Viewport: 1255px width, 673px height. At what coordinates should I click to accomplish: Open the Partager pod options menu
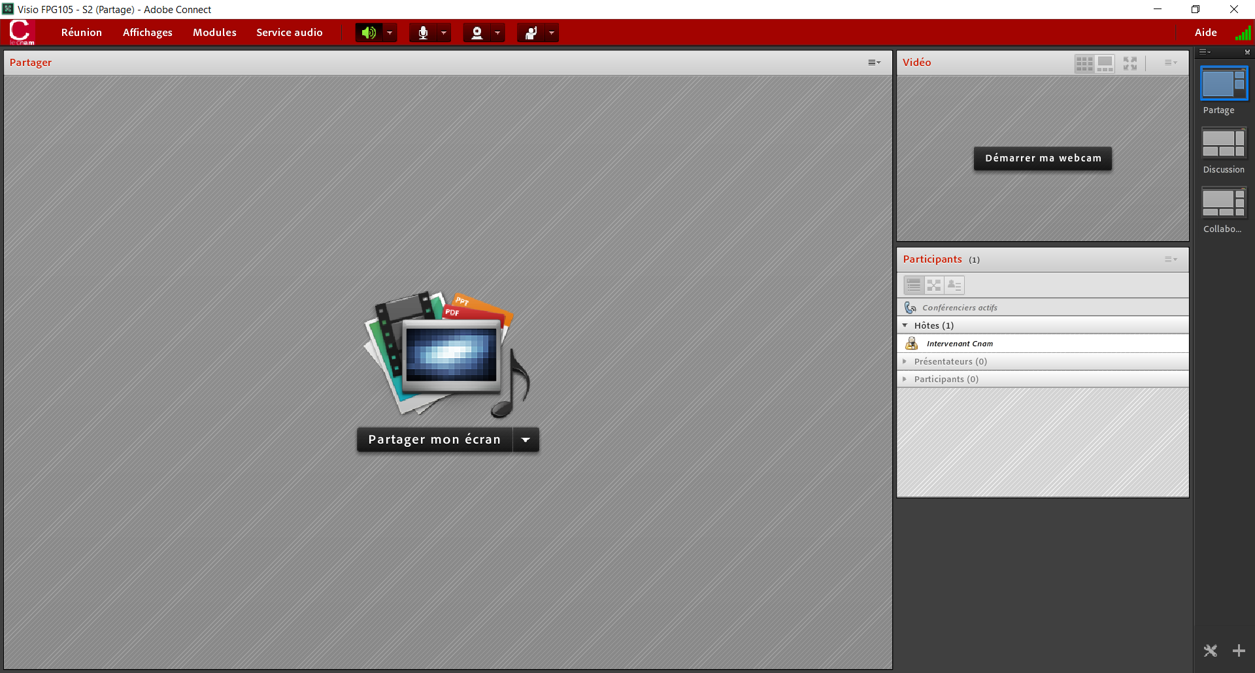874,63
